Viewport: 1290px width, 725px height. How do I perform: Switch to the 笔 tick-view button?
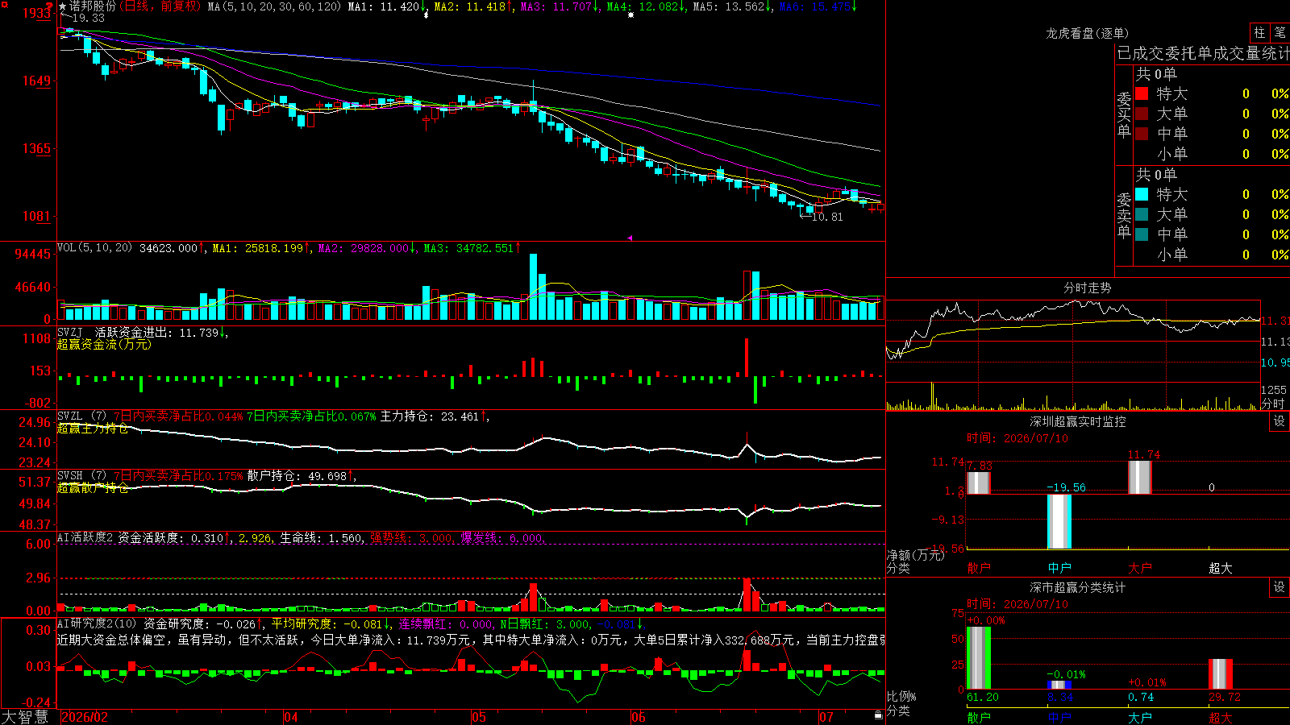pyautogui.click(x=1280, y=32)
